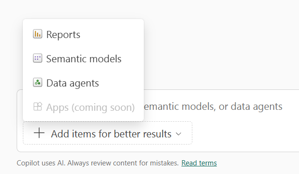Click the placeholder text mentioning data agents
The image size is (299, 174).
[x=213, y=106]
